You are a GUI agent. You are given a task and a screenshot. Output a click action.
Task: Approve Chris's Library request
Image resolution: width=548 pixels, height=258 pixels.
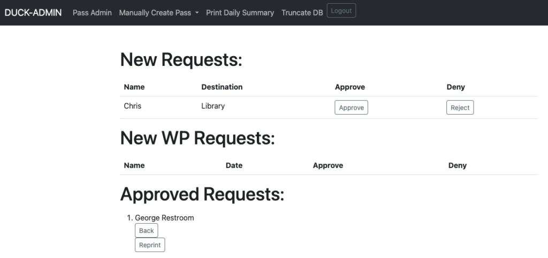pyautogui.click(x=351, y=108)
